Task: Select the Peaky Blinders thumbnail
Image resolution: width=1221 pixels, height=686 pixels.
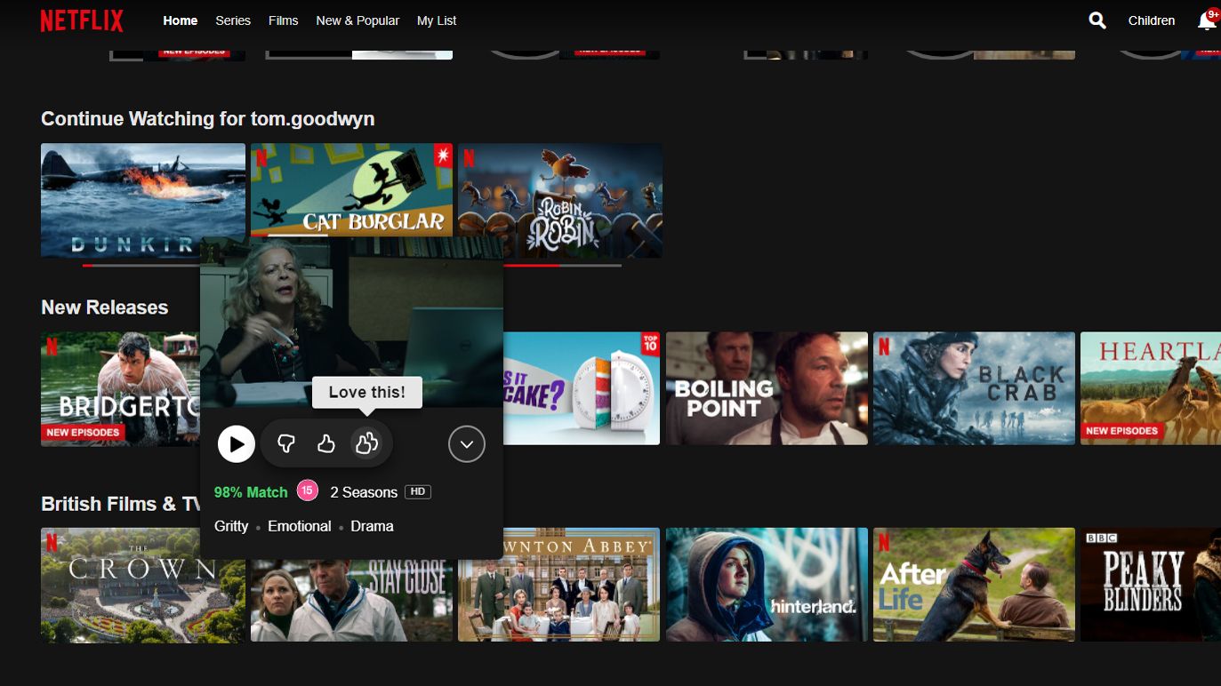Action: (x=1150, y=584)
